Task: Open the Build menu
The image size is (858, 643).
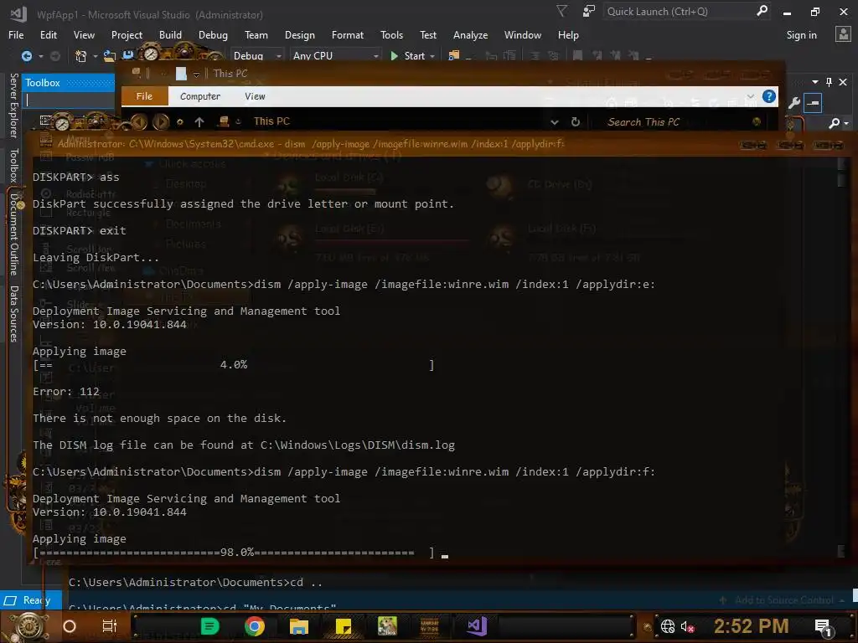Action: pyautogui.click(x=170, y=35)
